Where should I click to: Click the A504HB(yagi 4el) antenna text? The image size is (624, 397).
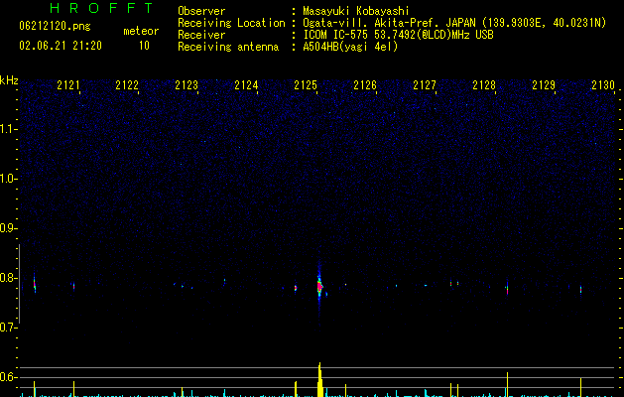[x=350, y=47]
